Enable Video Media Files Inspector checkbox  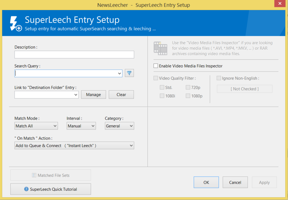(156, 66)
